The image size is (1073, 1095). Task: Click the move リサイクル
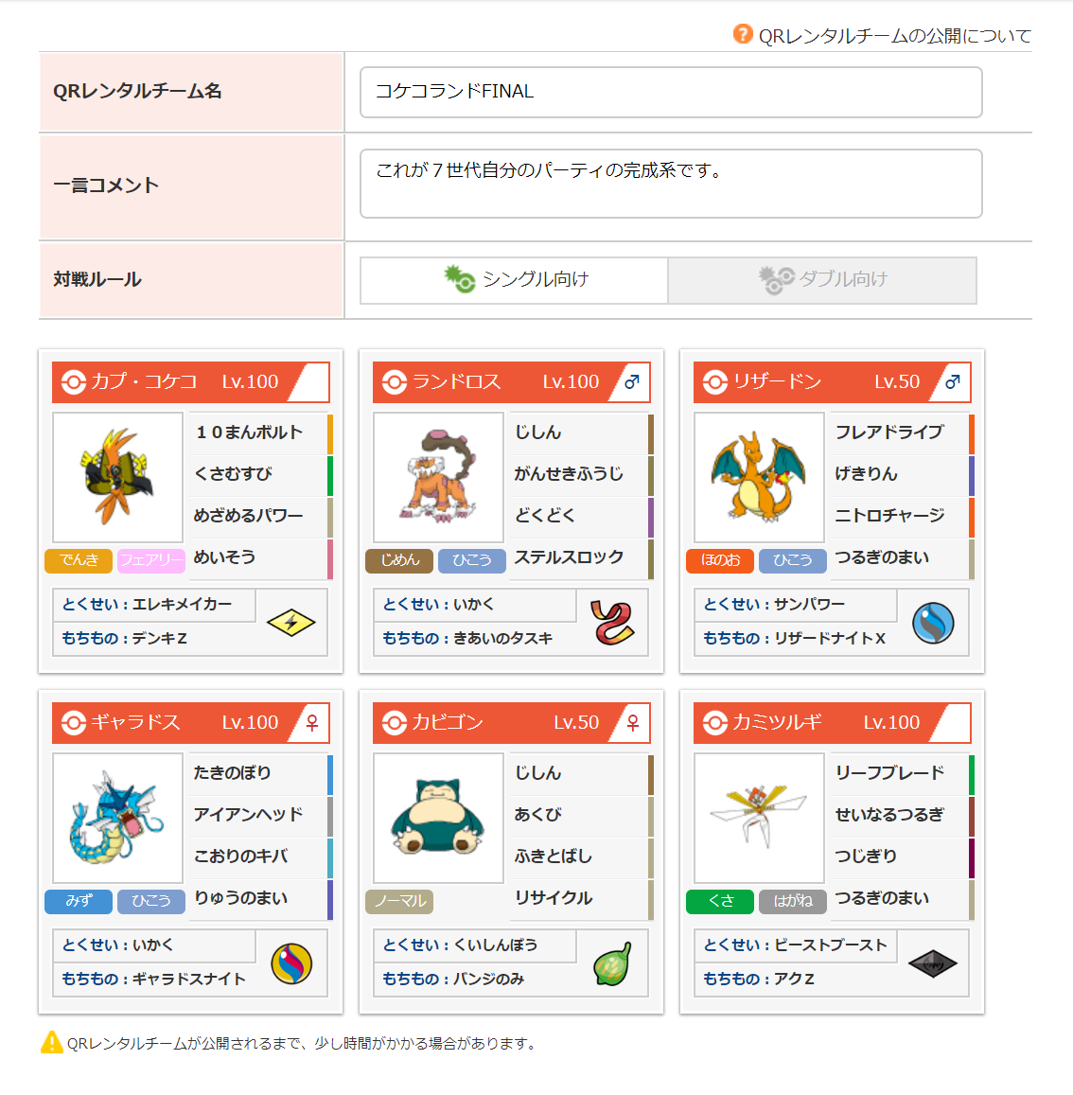tap(554, 898)
